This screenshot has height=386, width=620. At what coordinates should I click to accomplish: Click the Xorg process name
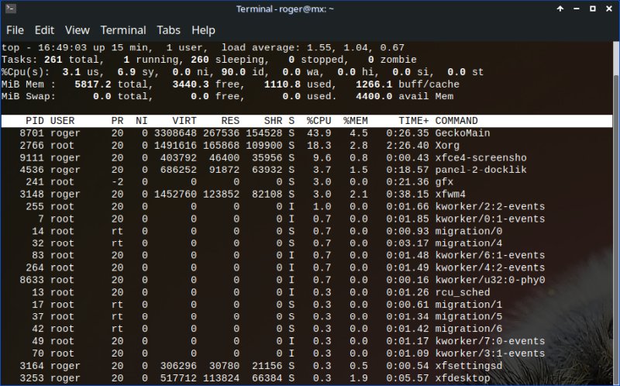coord(447,146)
